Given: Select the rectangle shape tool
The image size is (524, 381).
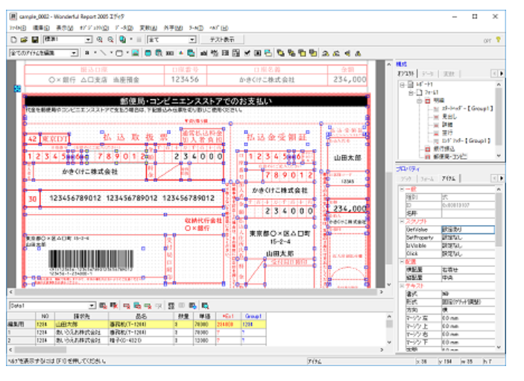Looking at the screenshot, I should pos(119,54).
